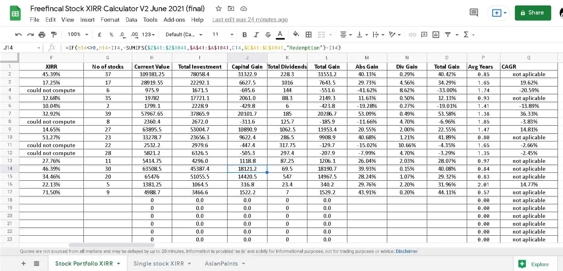Screen dimensions: 563x271
Task: Click the Merge cells icon
Action: pos(321,35)
